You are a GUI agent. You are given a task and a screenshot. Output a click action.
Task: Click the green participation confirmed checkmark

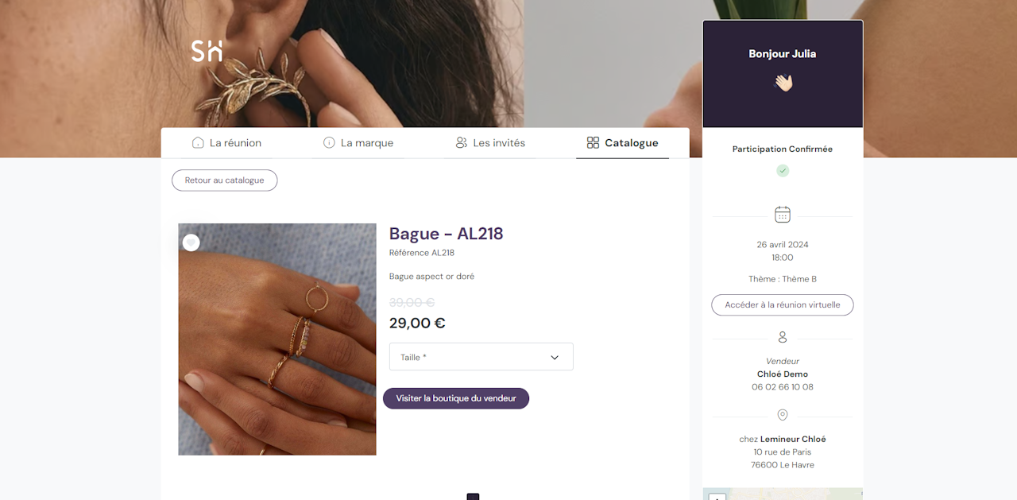pos(783,171)
